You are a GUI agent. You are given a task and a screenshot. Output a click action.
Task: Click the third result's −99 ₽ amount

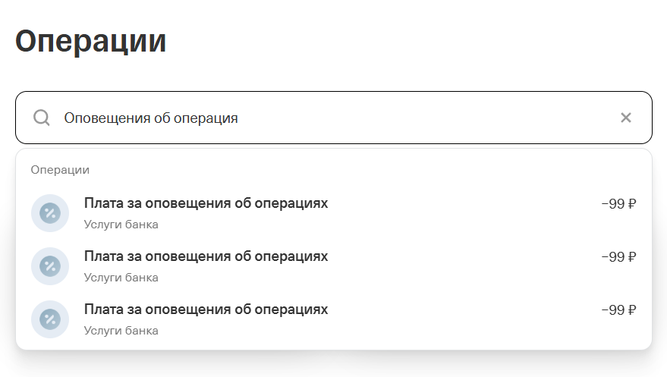[x=618, y=310]
